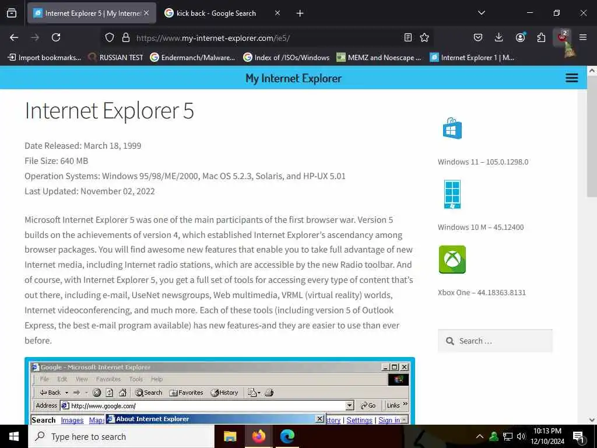Image resolution: width=597 pixels, height=448 pixels.
Task: Click File Size: 640 MB text
Action: [57, 161]
